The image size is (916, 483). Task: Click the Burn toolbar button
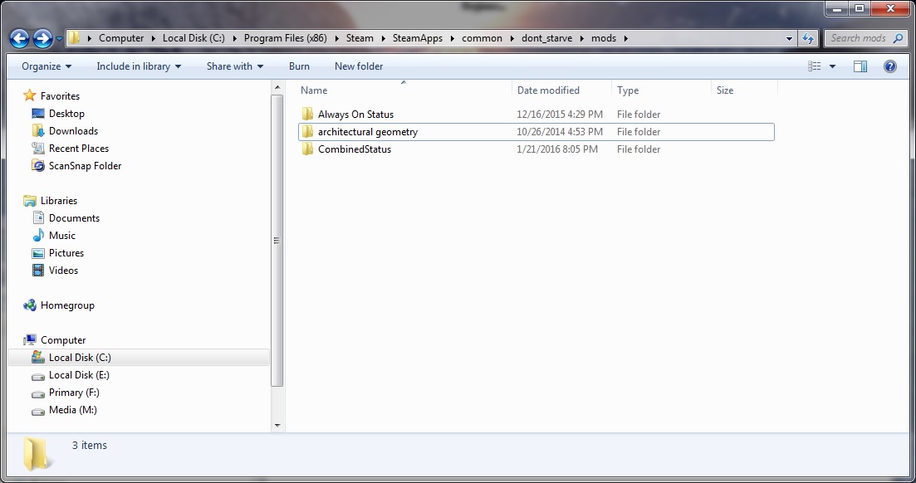point(299,66)
